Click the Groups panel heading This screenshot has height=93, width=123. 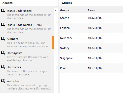[67, 3]
